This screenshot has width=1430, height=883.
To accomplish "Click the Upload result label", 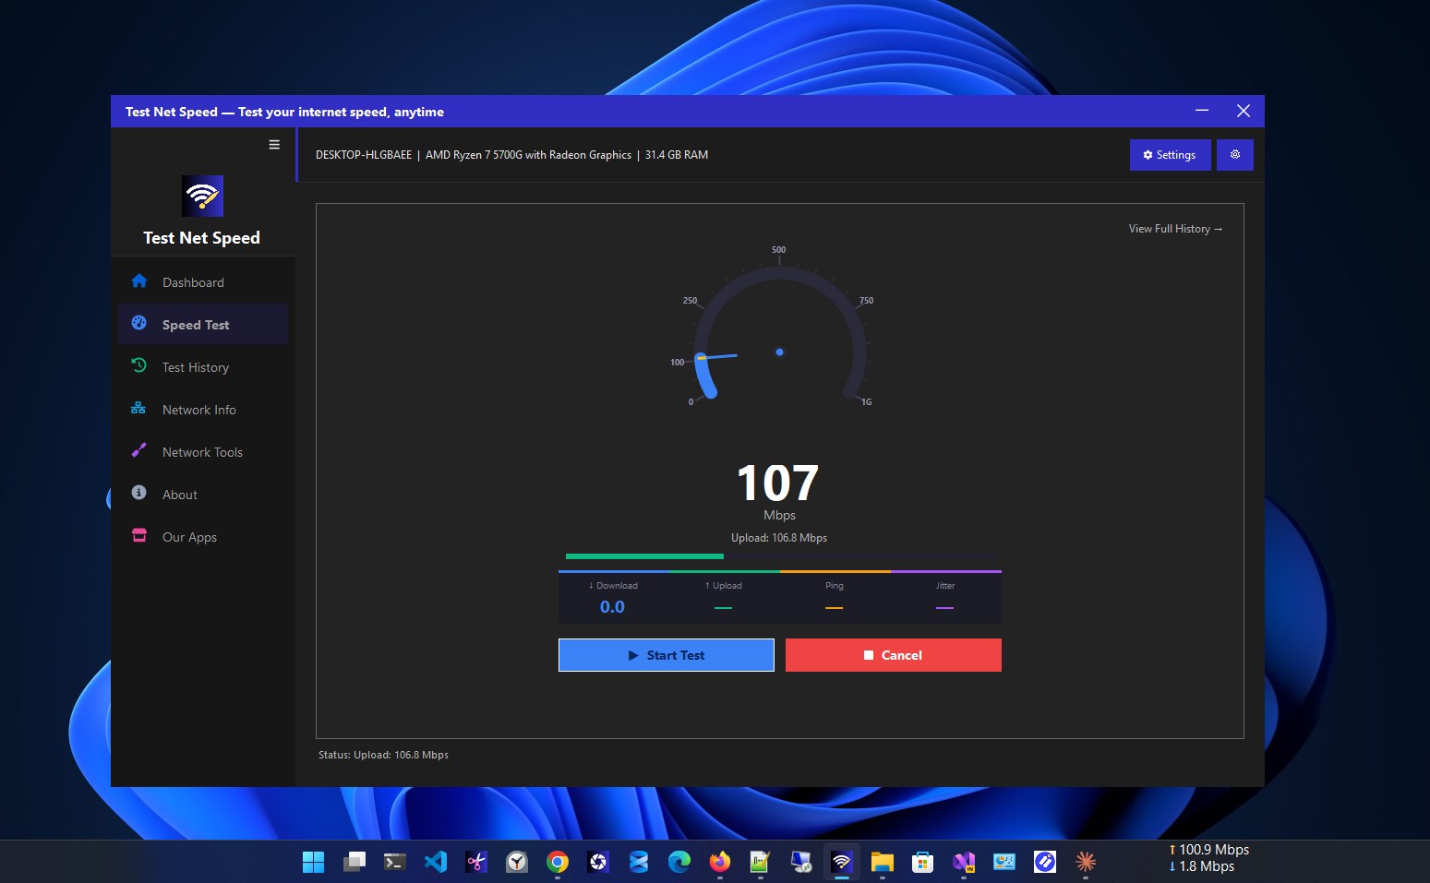I will coord(724,586).
